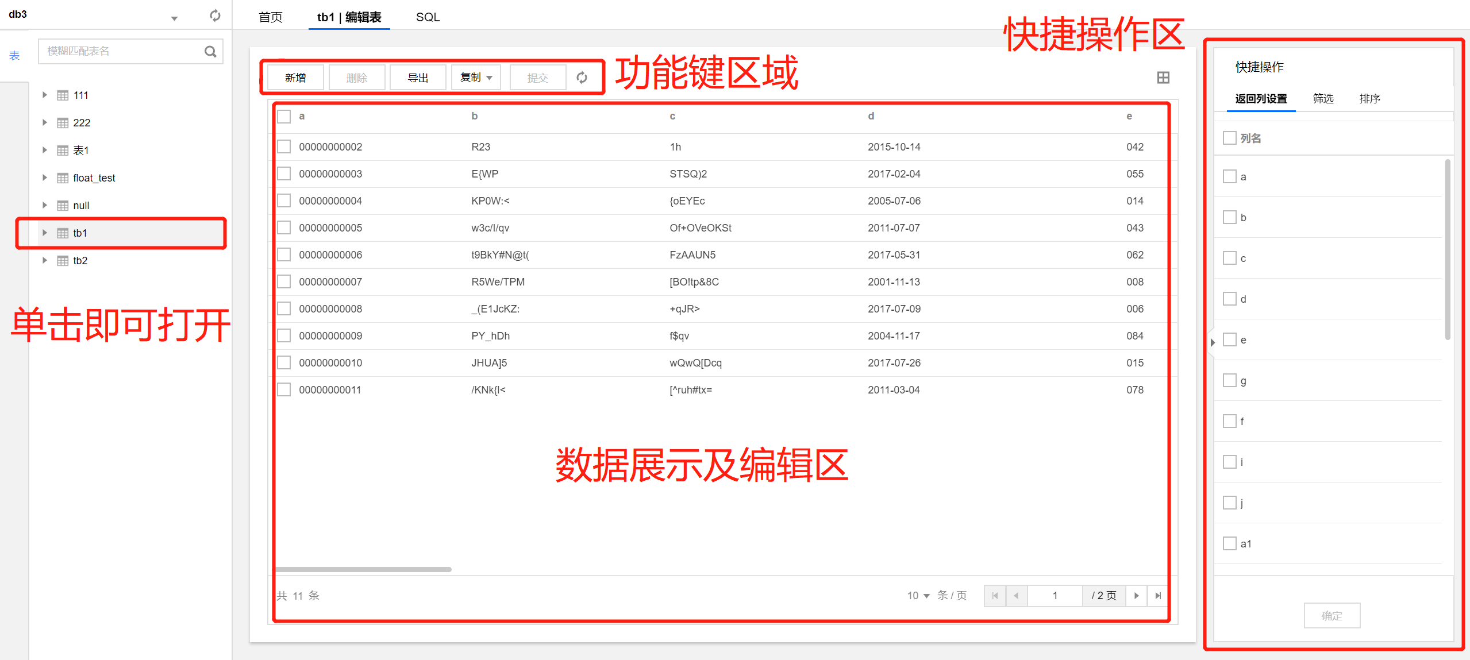The width and height of the screenshot is (1470, 660).
Task: Open the 复制 dropdown button
Action: click(x=476, y=78)
